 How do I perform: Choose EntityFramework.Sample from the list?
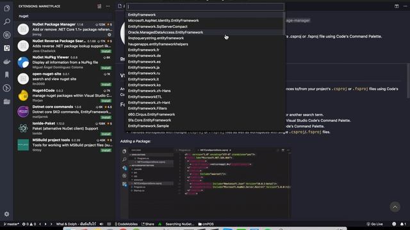point(204,126)
